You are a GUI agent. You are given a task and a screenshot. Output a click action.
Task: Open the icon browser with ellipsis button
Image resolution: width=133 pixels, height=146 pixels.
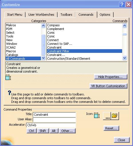point(107,116)
